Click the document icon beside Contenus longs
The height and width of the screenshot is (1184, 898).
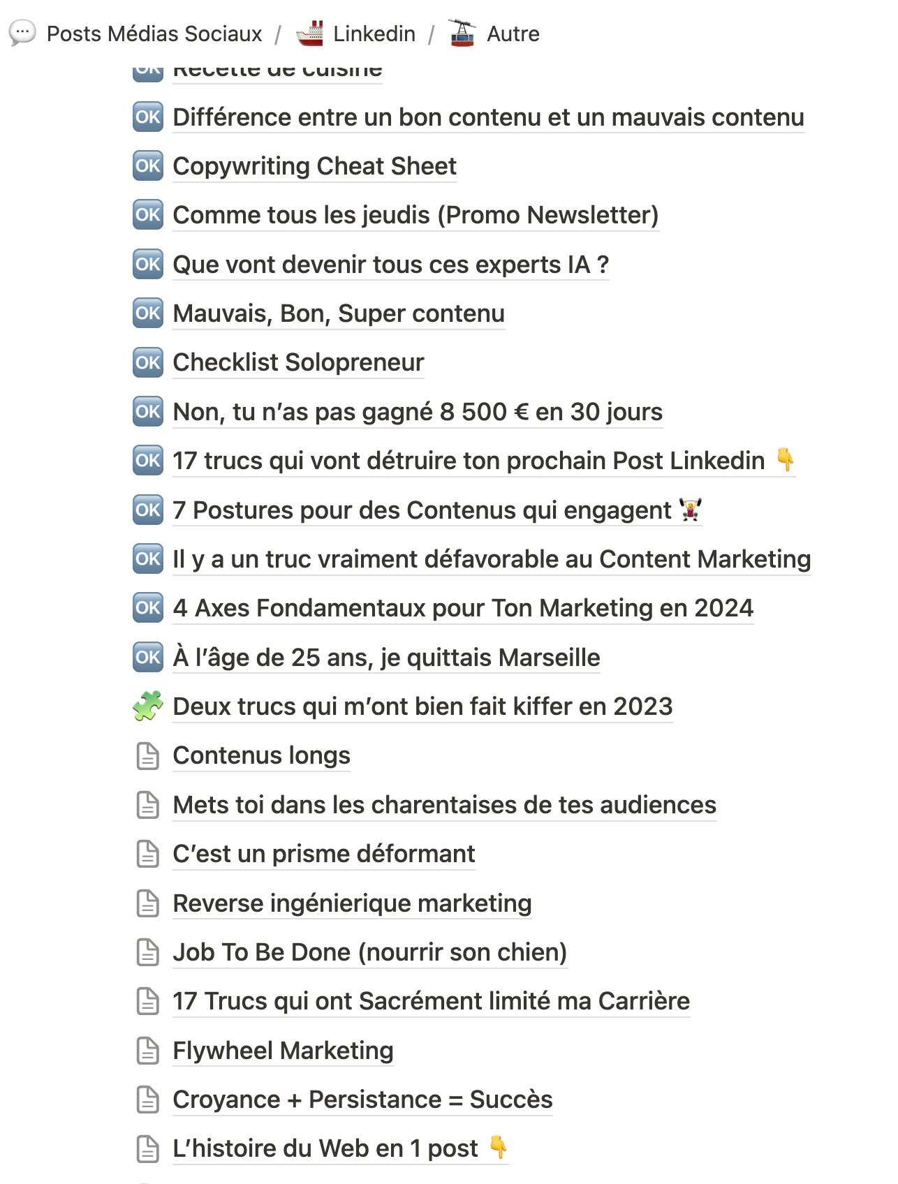147,755
